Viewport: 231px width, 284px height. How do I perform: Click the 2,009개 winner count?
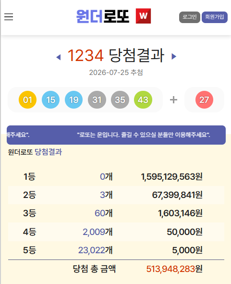click(x=97, y=232)
